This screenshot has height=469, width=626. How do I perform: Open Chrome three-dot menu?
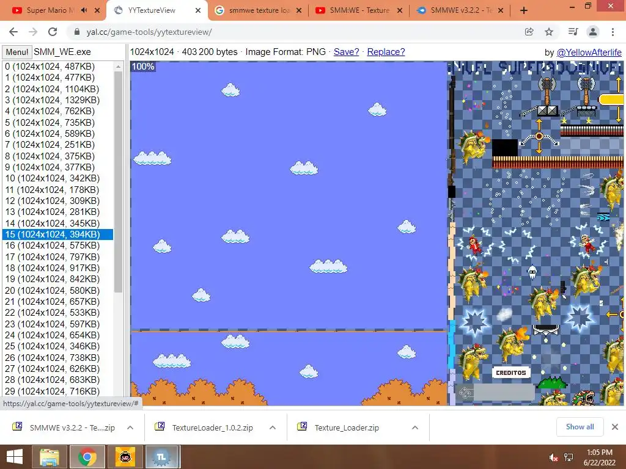(613, 32)
